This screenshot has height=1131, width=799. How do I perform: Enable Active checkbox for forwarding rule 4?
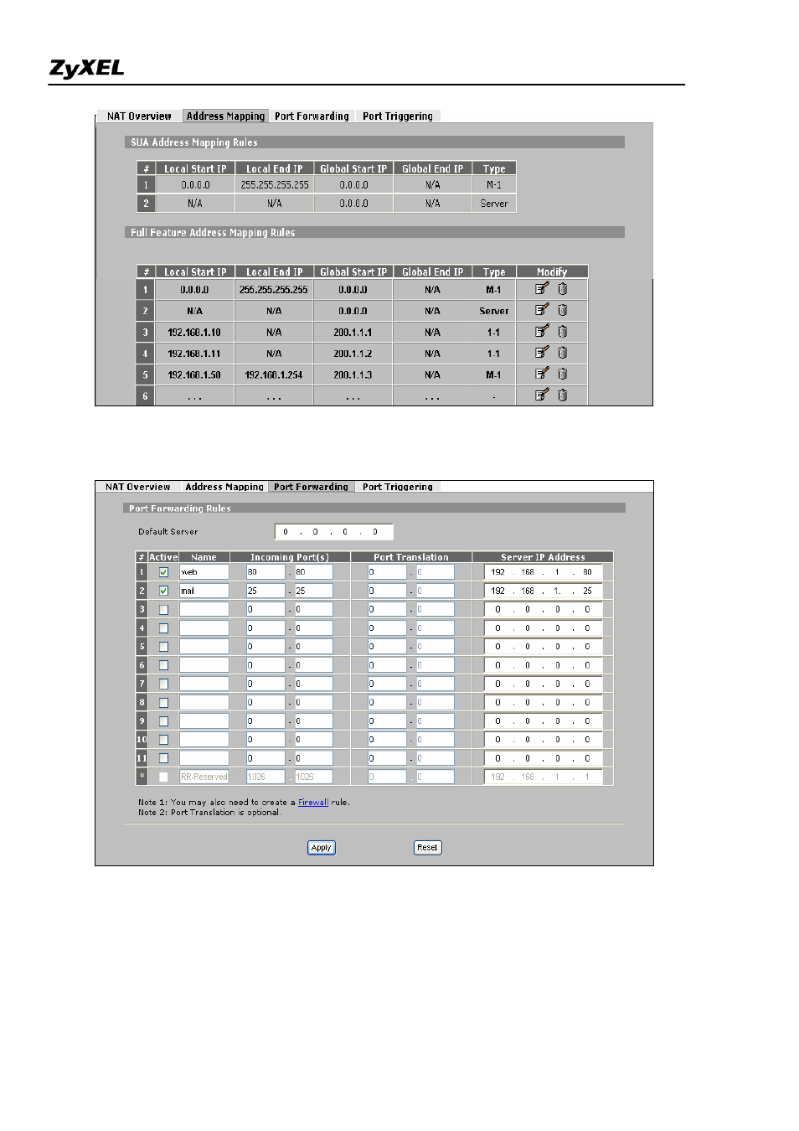(163, 627)
